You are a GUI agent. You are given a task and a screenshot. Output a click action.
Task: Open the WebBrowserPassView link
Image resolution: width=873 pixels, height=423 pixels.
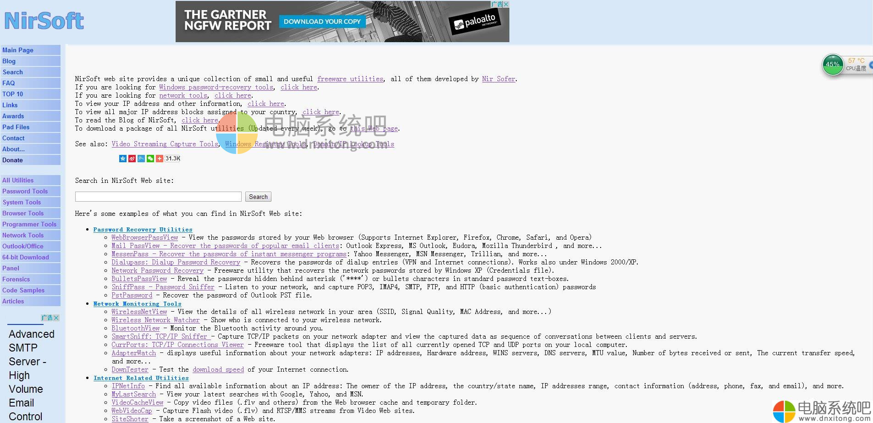[x=144, y=237]
